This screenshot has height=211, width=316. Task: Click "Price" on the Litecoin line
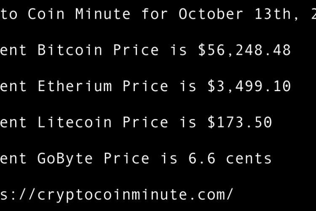[145, 123]
